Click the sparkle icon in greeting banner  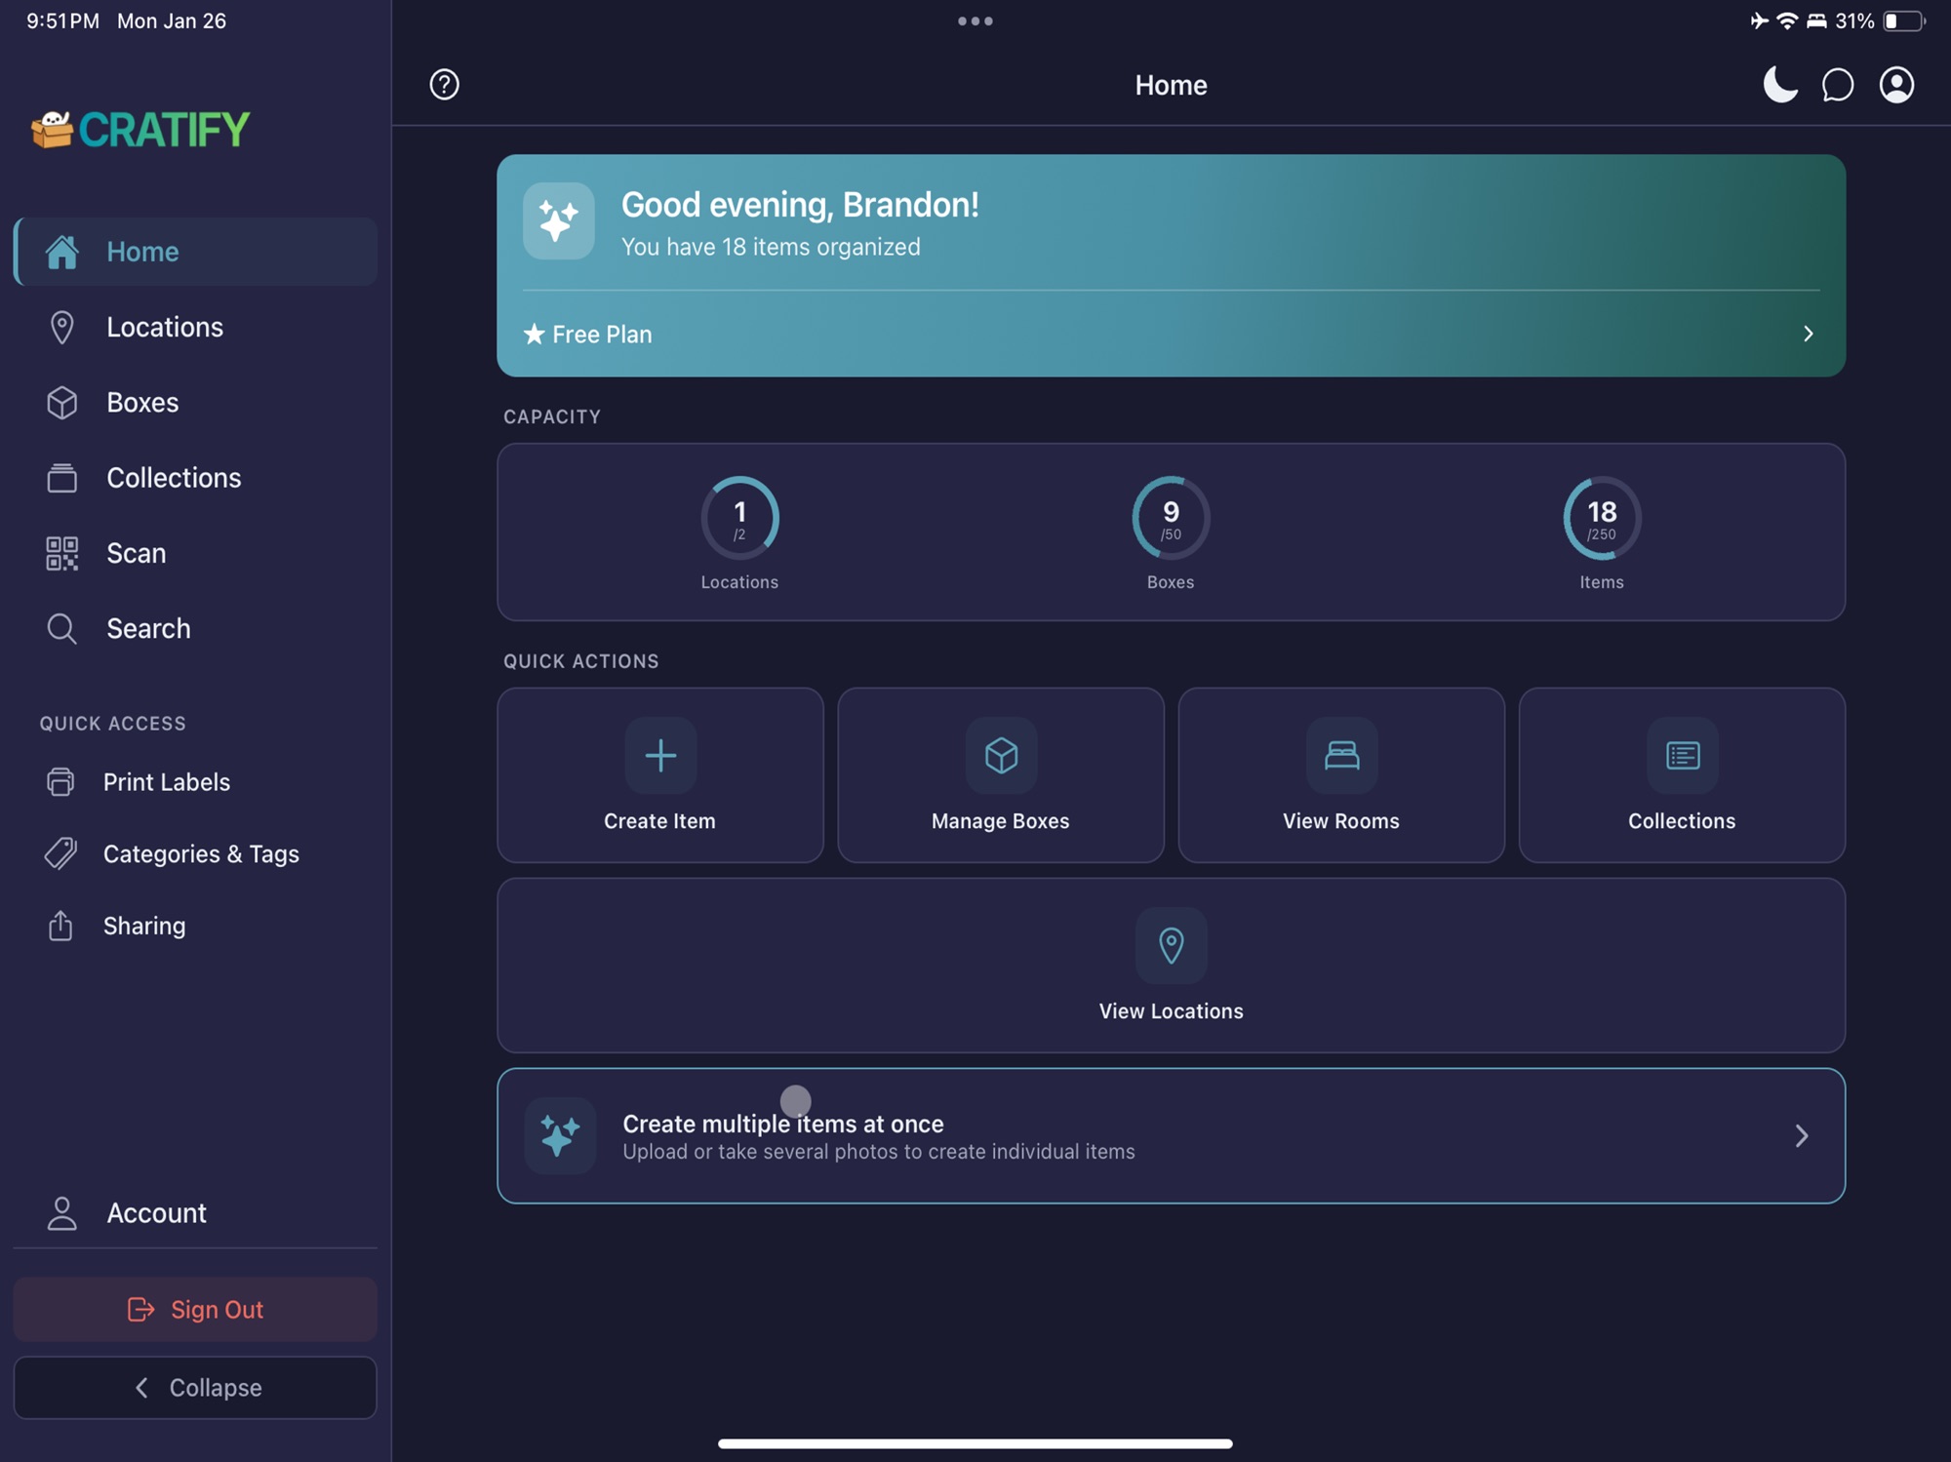(558, 220)
